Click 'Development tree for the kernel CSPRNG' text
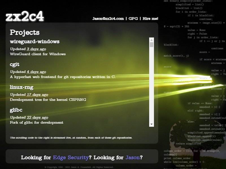Image resolution: width=226 pixels, height=169 pixels. 48,100
